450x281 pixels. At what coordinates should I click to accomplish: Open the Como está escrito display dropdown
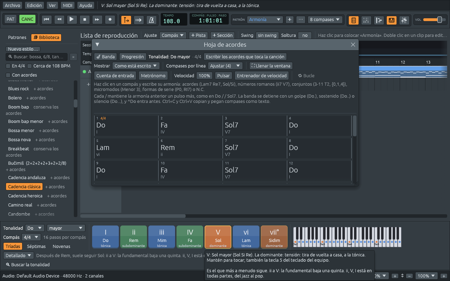[x=136, y=66]
